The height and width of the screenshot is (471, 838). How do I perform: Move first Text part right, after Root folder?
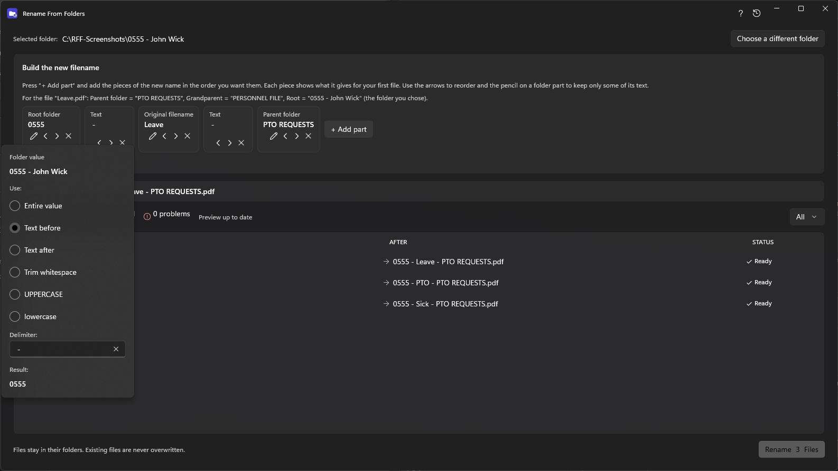tap(111, 142)
